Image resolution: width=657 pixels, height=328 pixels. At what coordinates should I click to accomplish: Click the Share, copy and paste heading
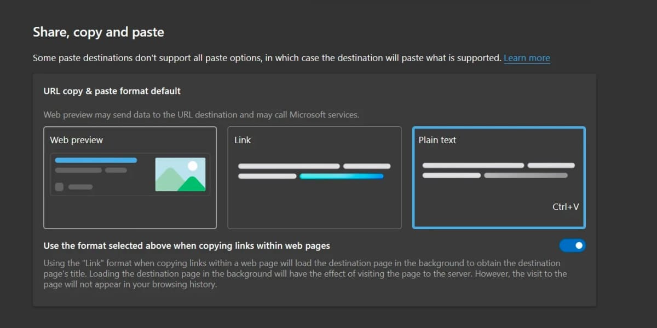98,32
